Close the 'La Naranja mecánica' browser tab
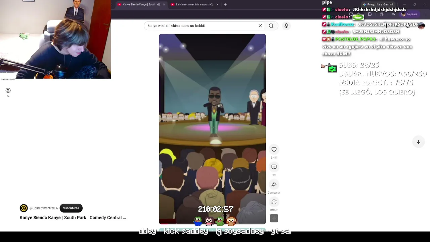This screenshot has width=430, height=242. [x=217, y=4]
